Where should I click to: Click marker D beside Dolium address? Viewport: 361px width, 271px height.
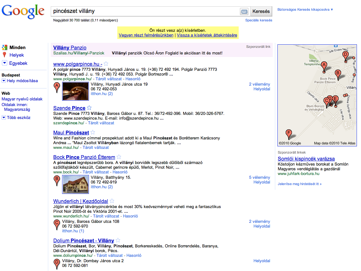[x=57, y=264]
